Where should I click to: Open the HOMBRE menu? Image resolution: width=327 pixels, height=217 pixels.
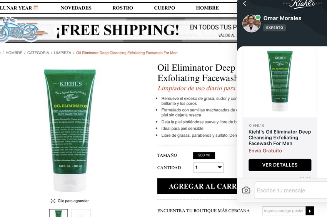(207, 8)
